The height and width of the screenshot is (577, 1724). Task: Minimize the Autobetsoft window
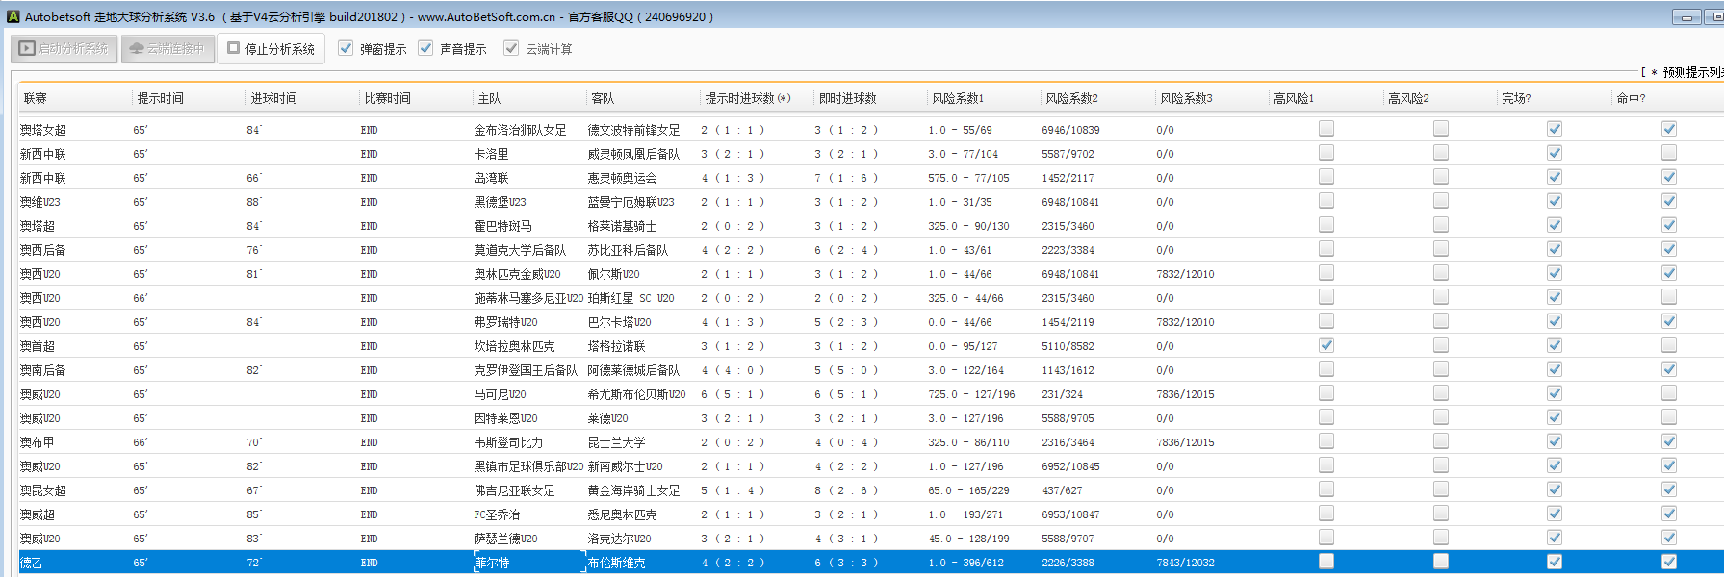(x=1686, y=16)
